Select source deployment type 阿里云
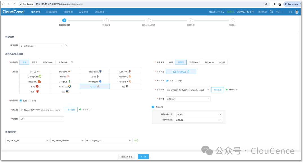Screen dimensions: 304x163 click(x=35, y=62)
